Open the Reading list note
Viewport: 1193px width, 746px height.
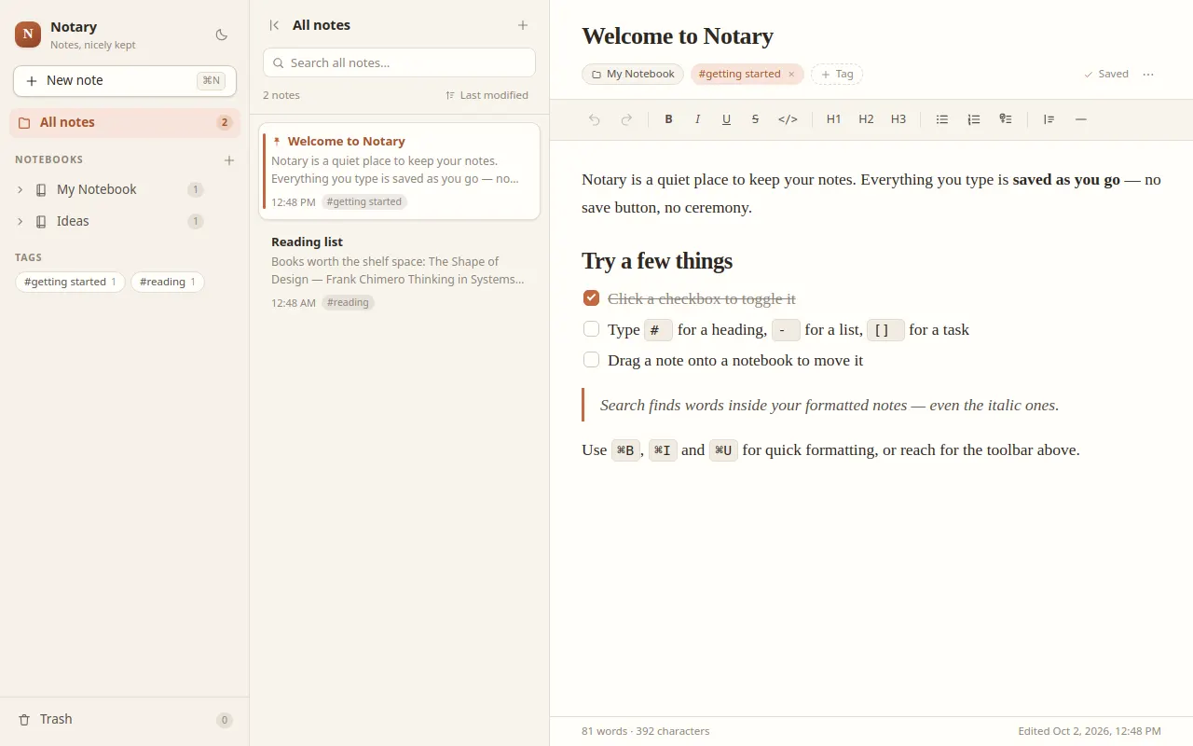399,271
